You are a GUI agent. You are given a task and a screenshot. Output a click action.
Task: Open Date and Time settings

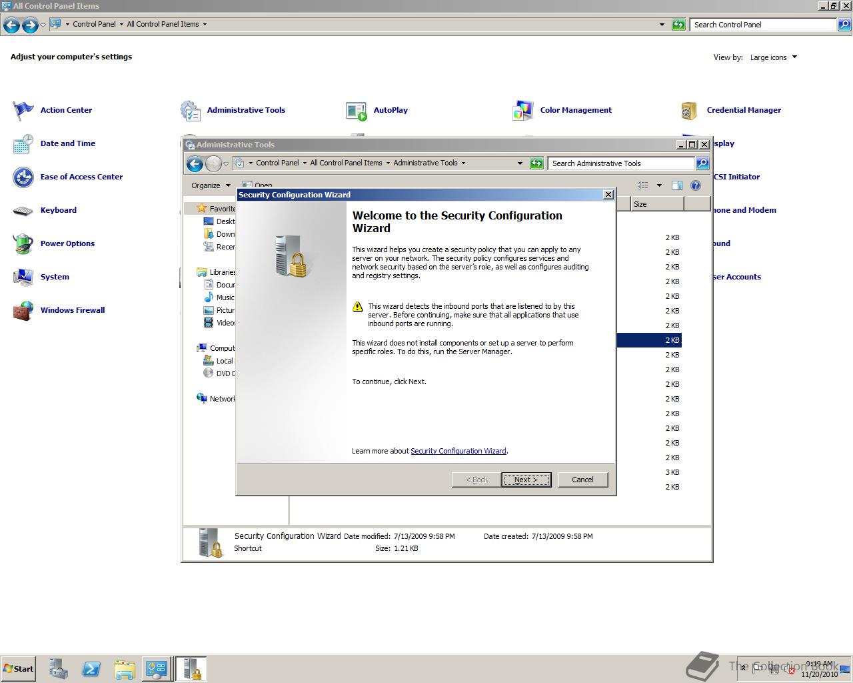(x=67, y=143)
